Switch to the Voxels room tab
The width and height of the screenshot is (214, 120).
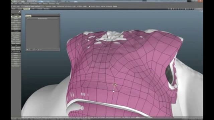(x=39, y=9)
